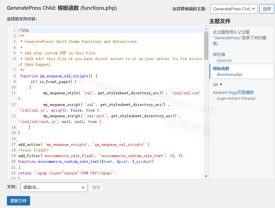
Task: Open the 函数名... documentation dropdown
Action: pyautogui.click(x=54, y=187)
